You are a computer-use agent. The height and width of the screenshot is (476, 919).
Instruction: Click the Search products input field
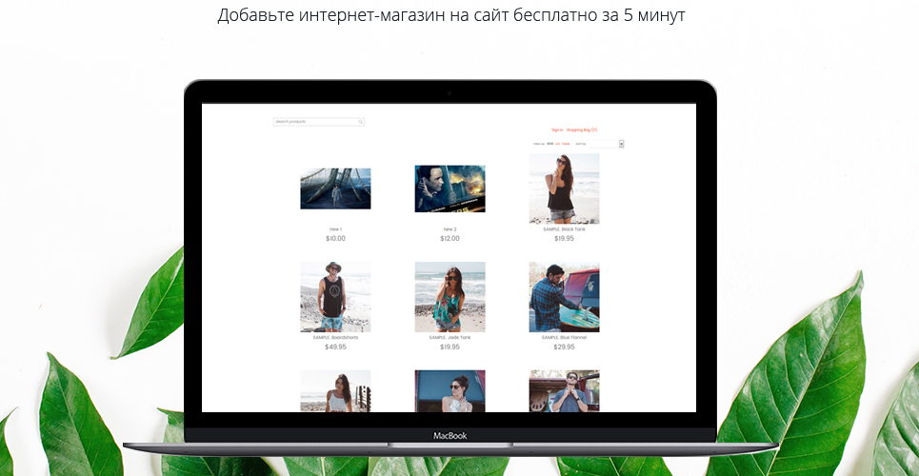point(319,122)
